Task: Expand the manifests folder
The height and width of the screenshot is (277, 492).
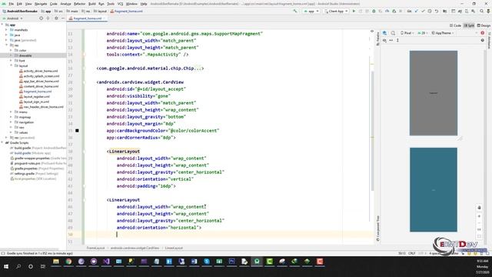Action: point(6,30)
